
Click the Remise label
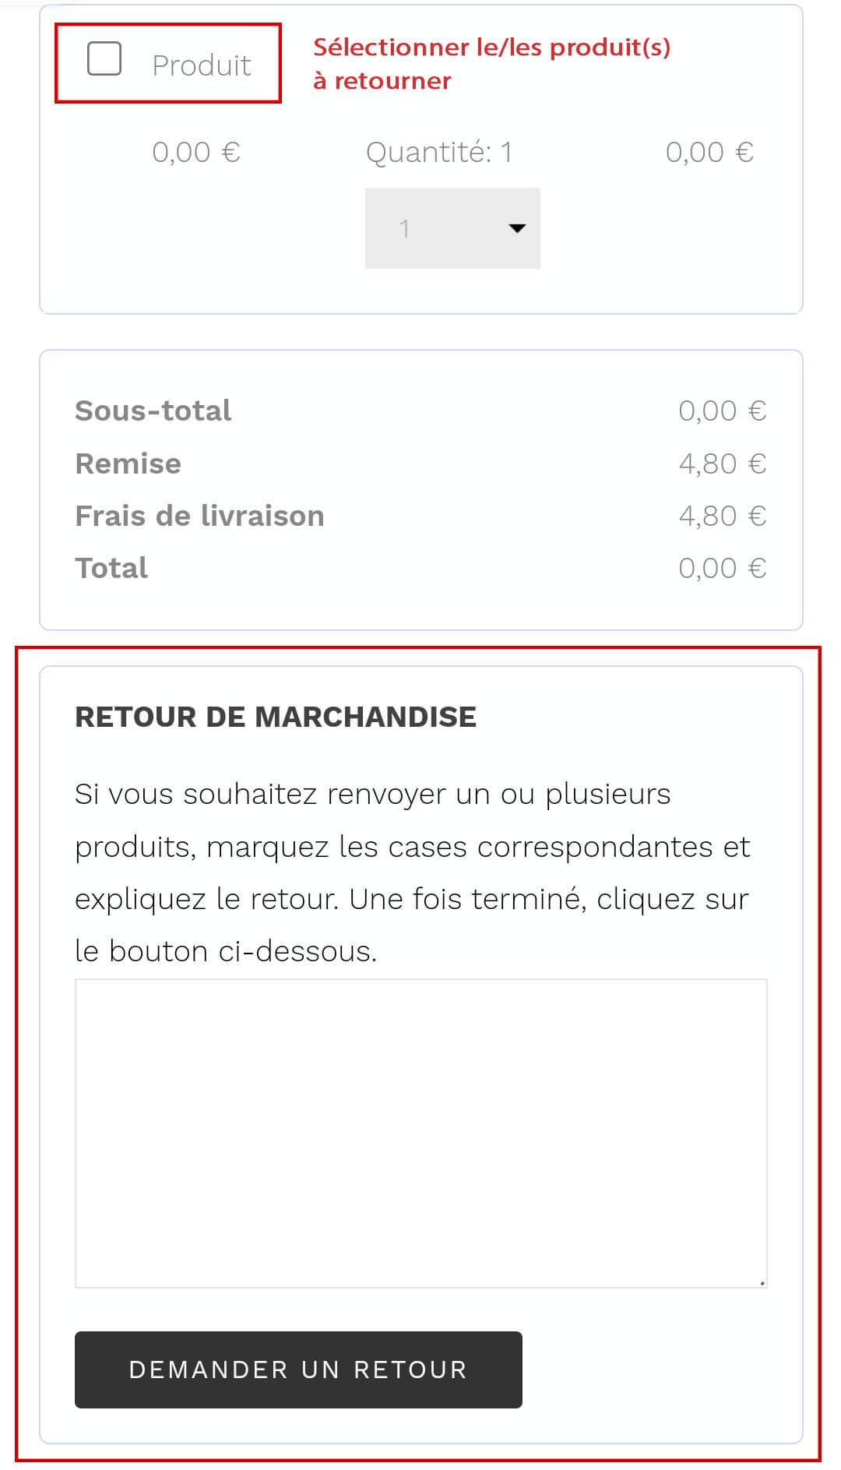(128, 464)
